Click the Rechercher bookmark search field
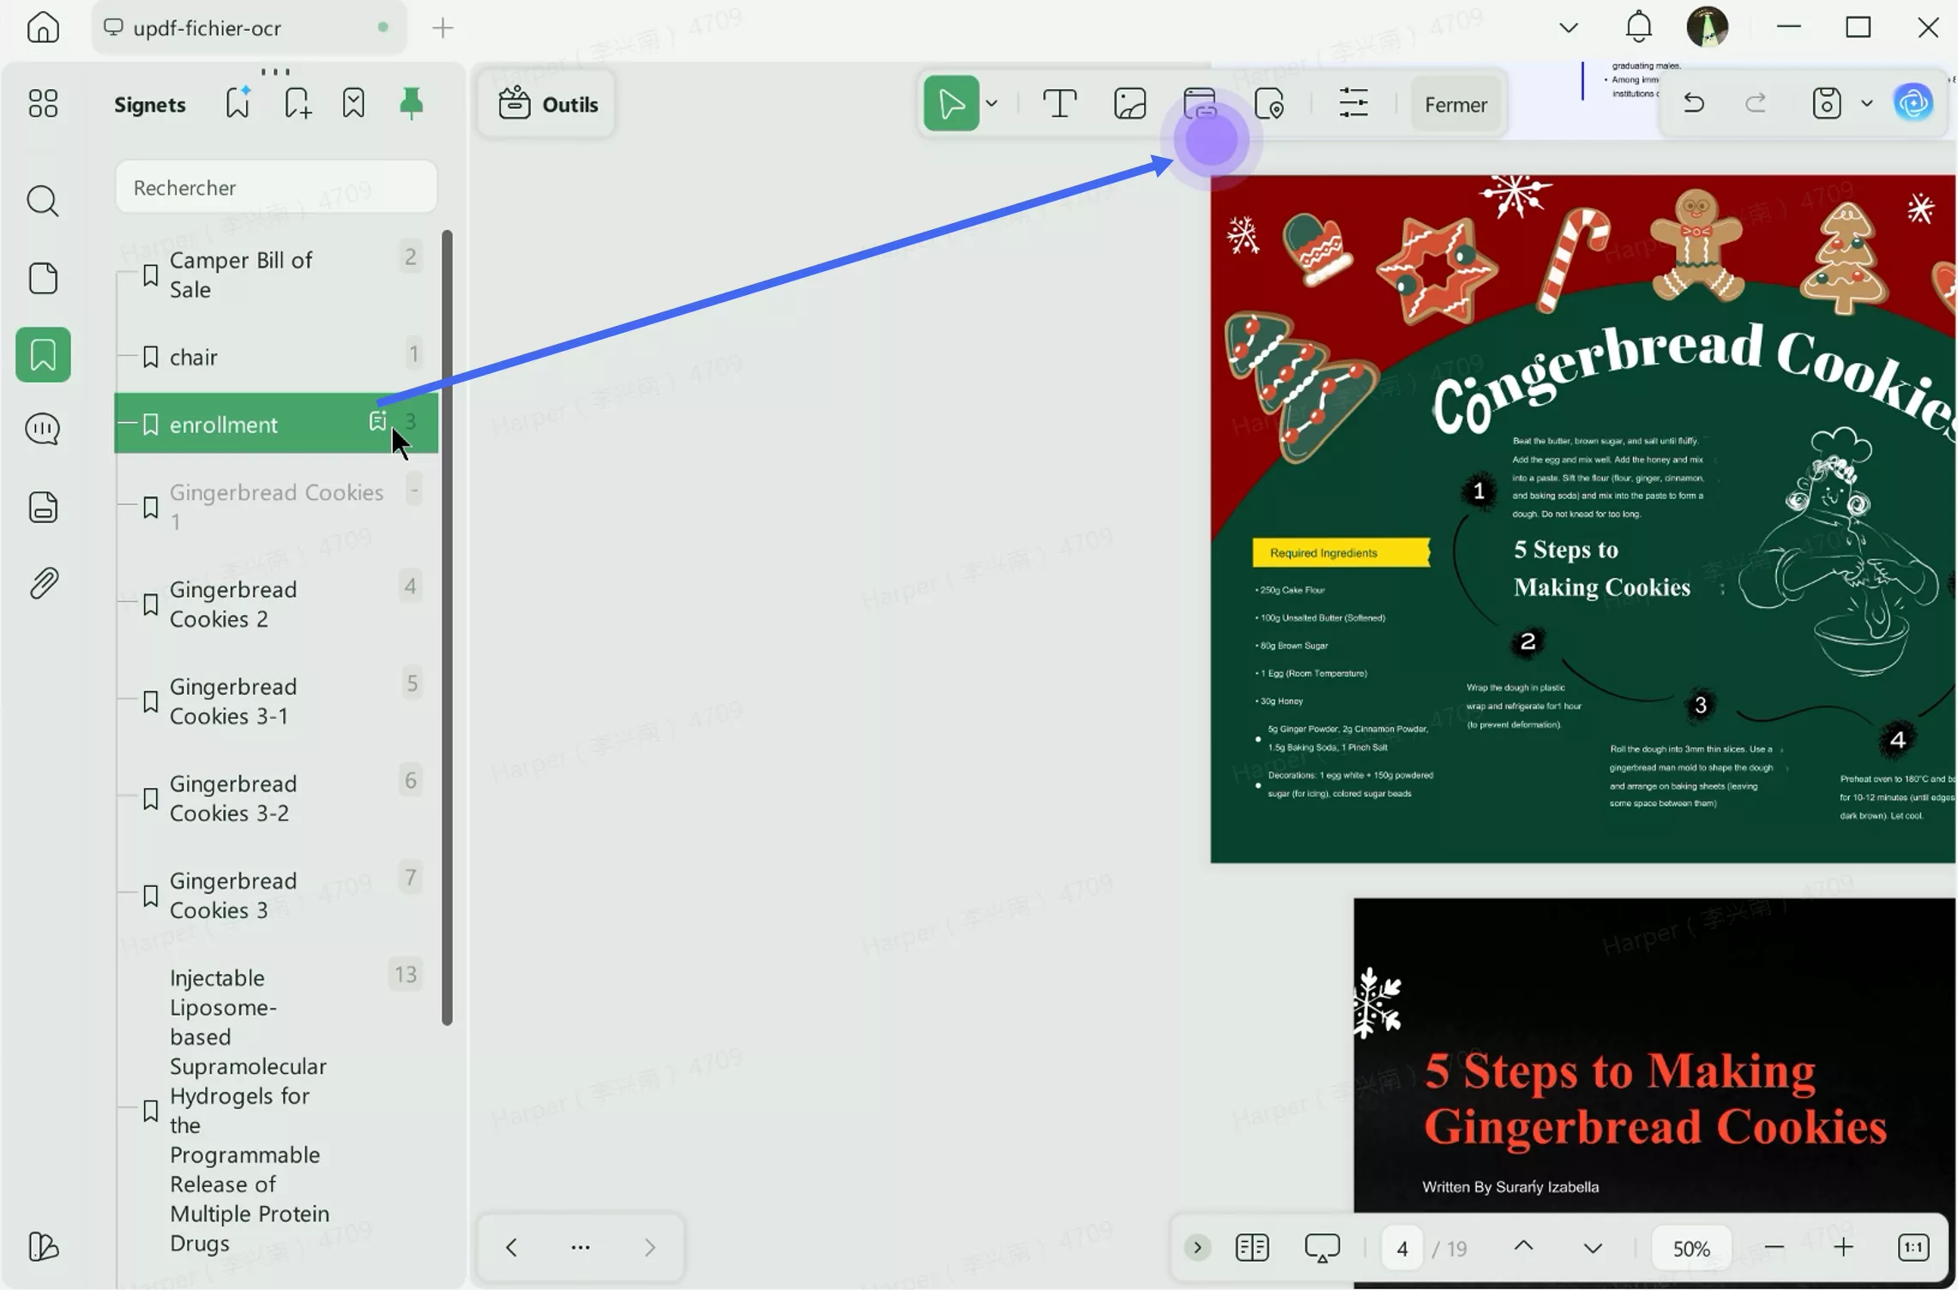This screenshot has height=1290, width=1958. 276,187
